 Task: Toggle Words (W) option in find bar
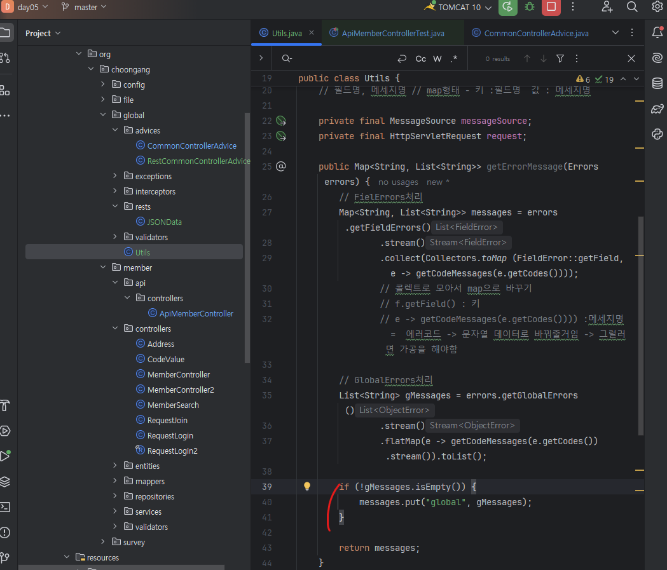pos(437,58)
